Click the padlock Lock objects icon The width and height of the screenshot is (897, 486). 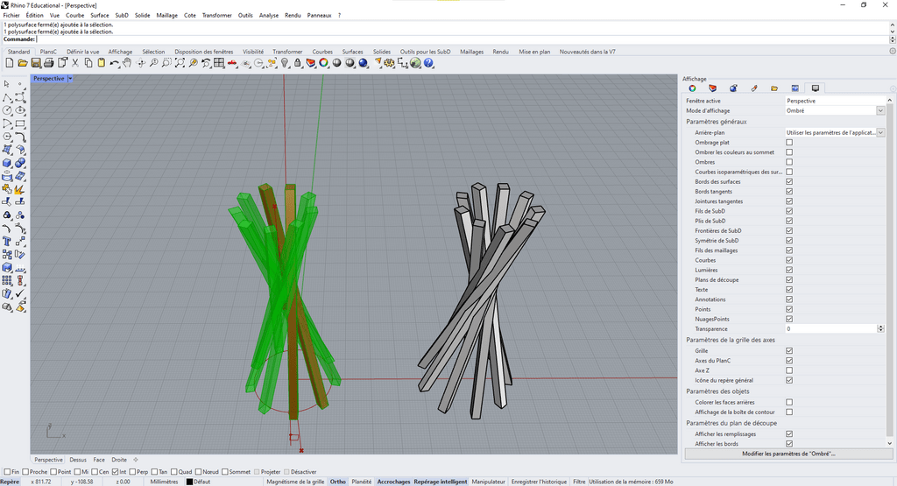point(298,63)
